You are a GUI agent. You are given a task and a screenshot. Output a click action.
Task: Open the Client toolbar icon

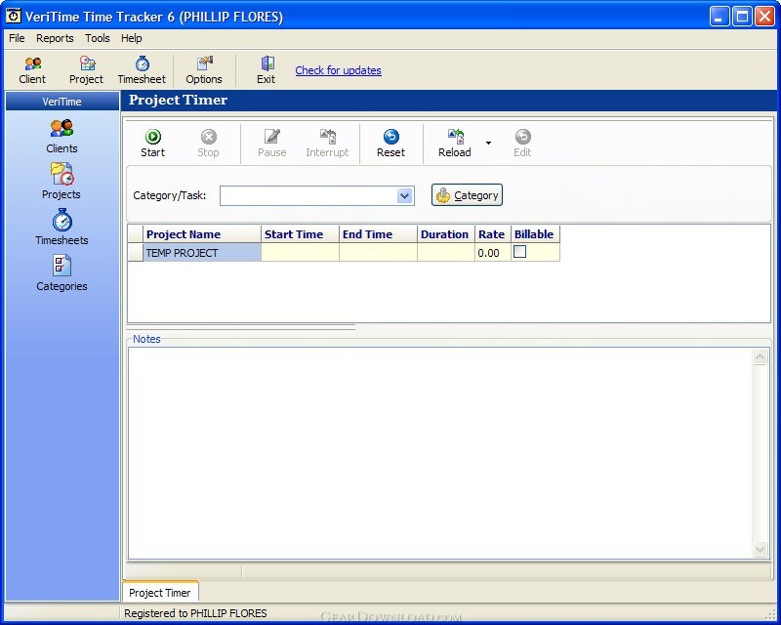pyautogui.click(x=32, y=69)
